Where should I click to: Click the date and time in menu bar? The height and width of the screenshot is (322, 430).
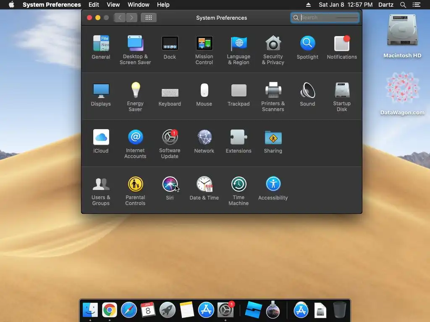[x=346, y=5]
